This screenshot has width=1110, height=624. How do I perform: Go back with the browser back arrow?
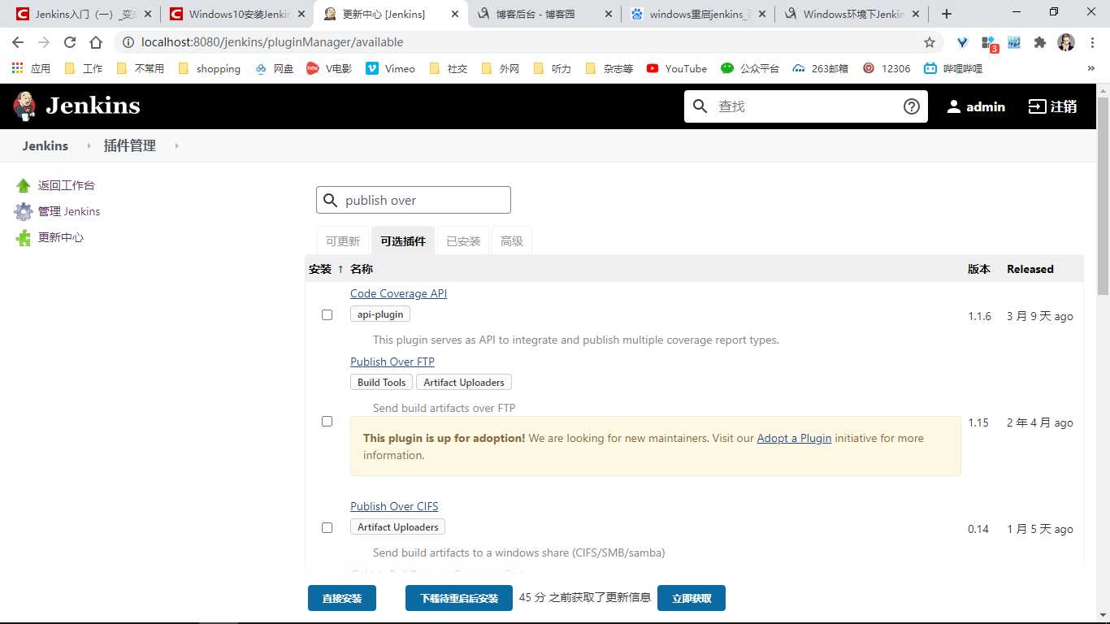pos(18,42)
